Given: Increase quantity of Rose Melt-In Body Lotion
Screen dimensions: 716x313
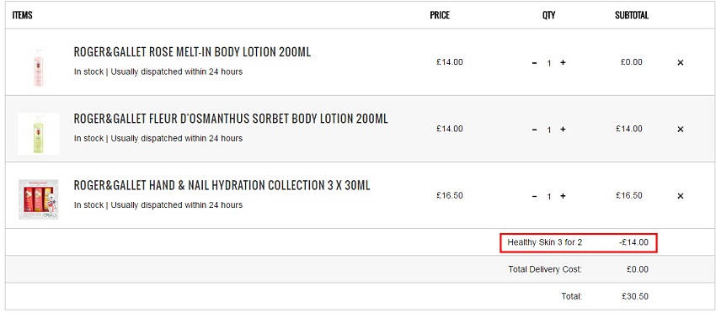Looking at the screenshot, I should point(563,62).
